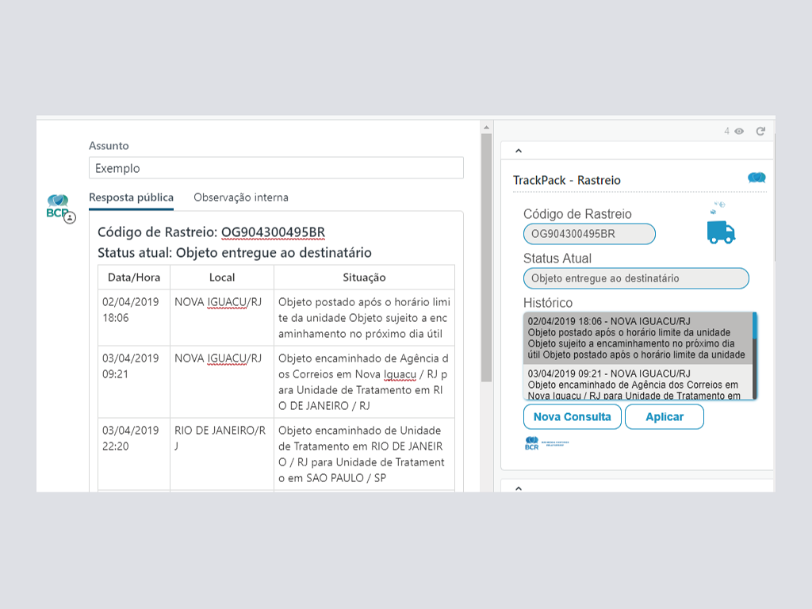Switch to Resposta pública tab
The image size is (812, 609).
pyautogui.click(x=131, y=197)
